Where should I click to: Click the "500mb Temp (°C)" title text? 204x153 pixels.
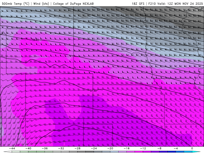pyautogui.click(x=16, y=4)
